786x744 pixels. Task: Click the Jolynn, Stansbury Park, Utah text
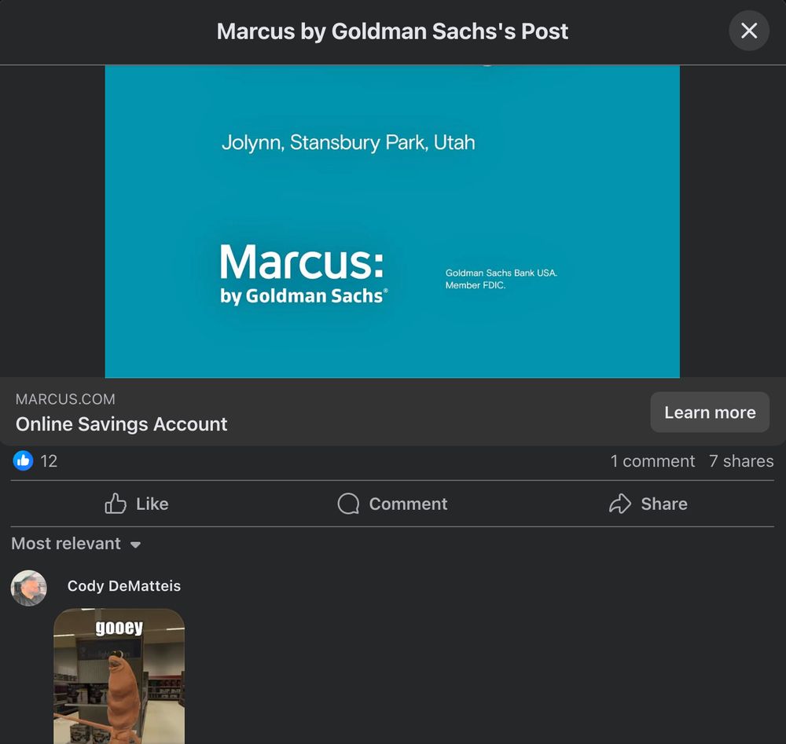[x=348, y=143]
